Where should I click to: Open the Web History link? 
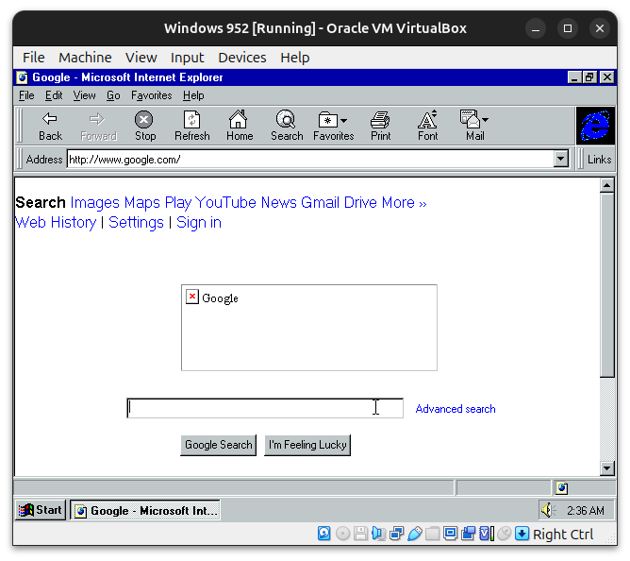point(56,223)
